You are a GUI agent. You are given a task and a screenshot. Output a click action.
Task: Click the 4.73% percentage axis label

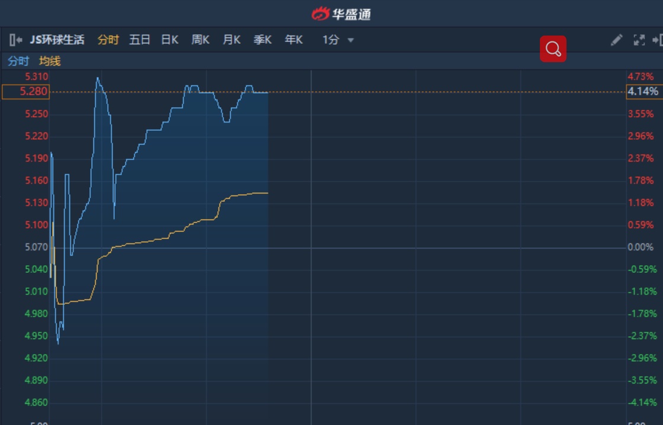(641, 76)
